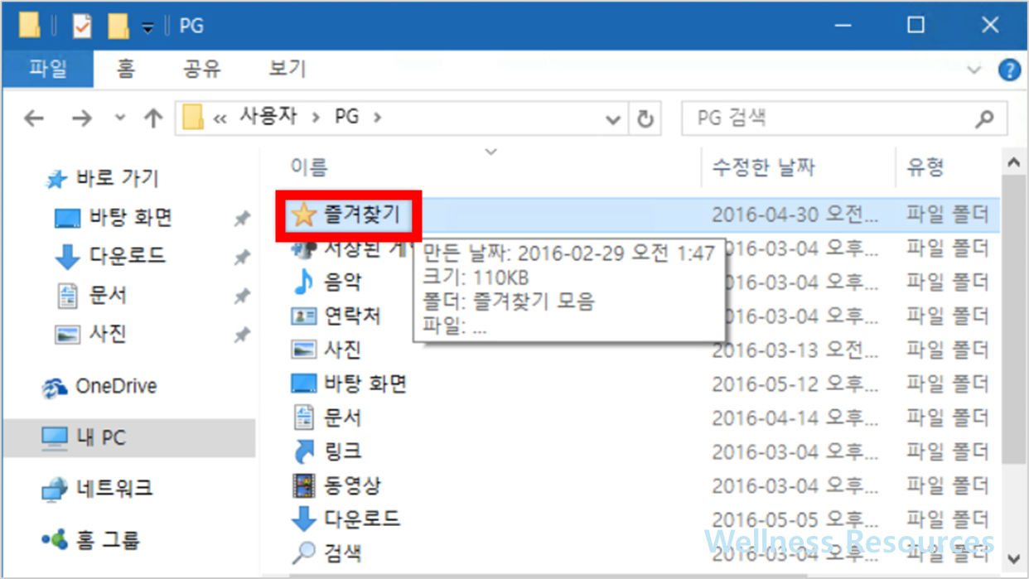Click the scroll-up arrow of the file list scrollbar
The width and height of the screenshot is (1029, 579).
point(1012,162)
